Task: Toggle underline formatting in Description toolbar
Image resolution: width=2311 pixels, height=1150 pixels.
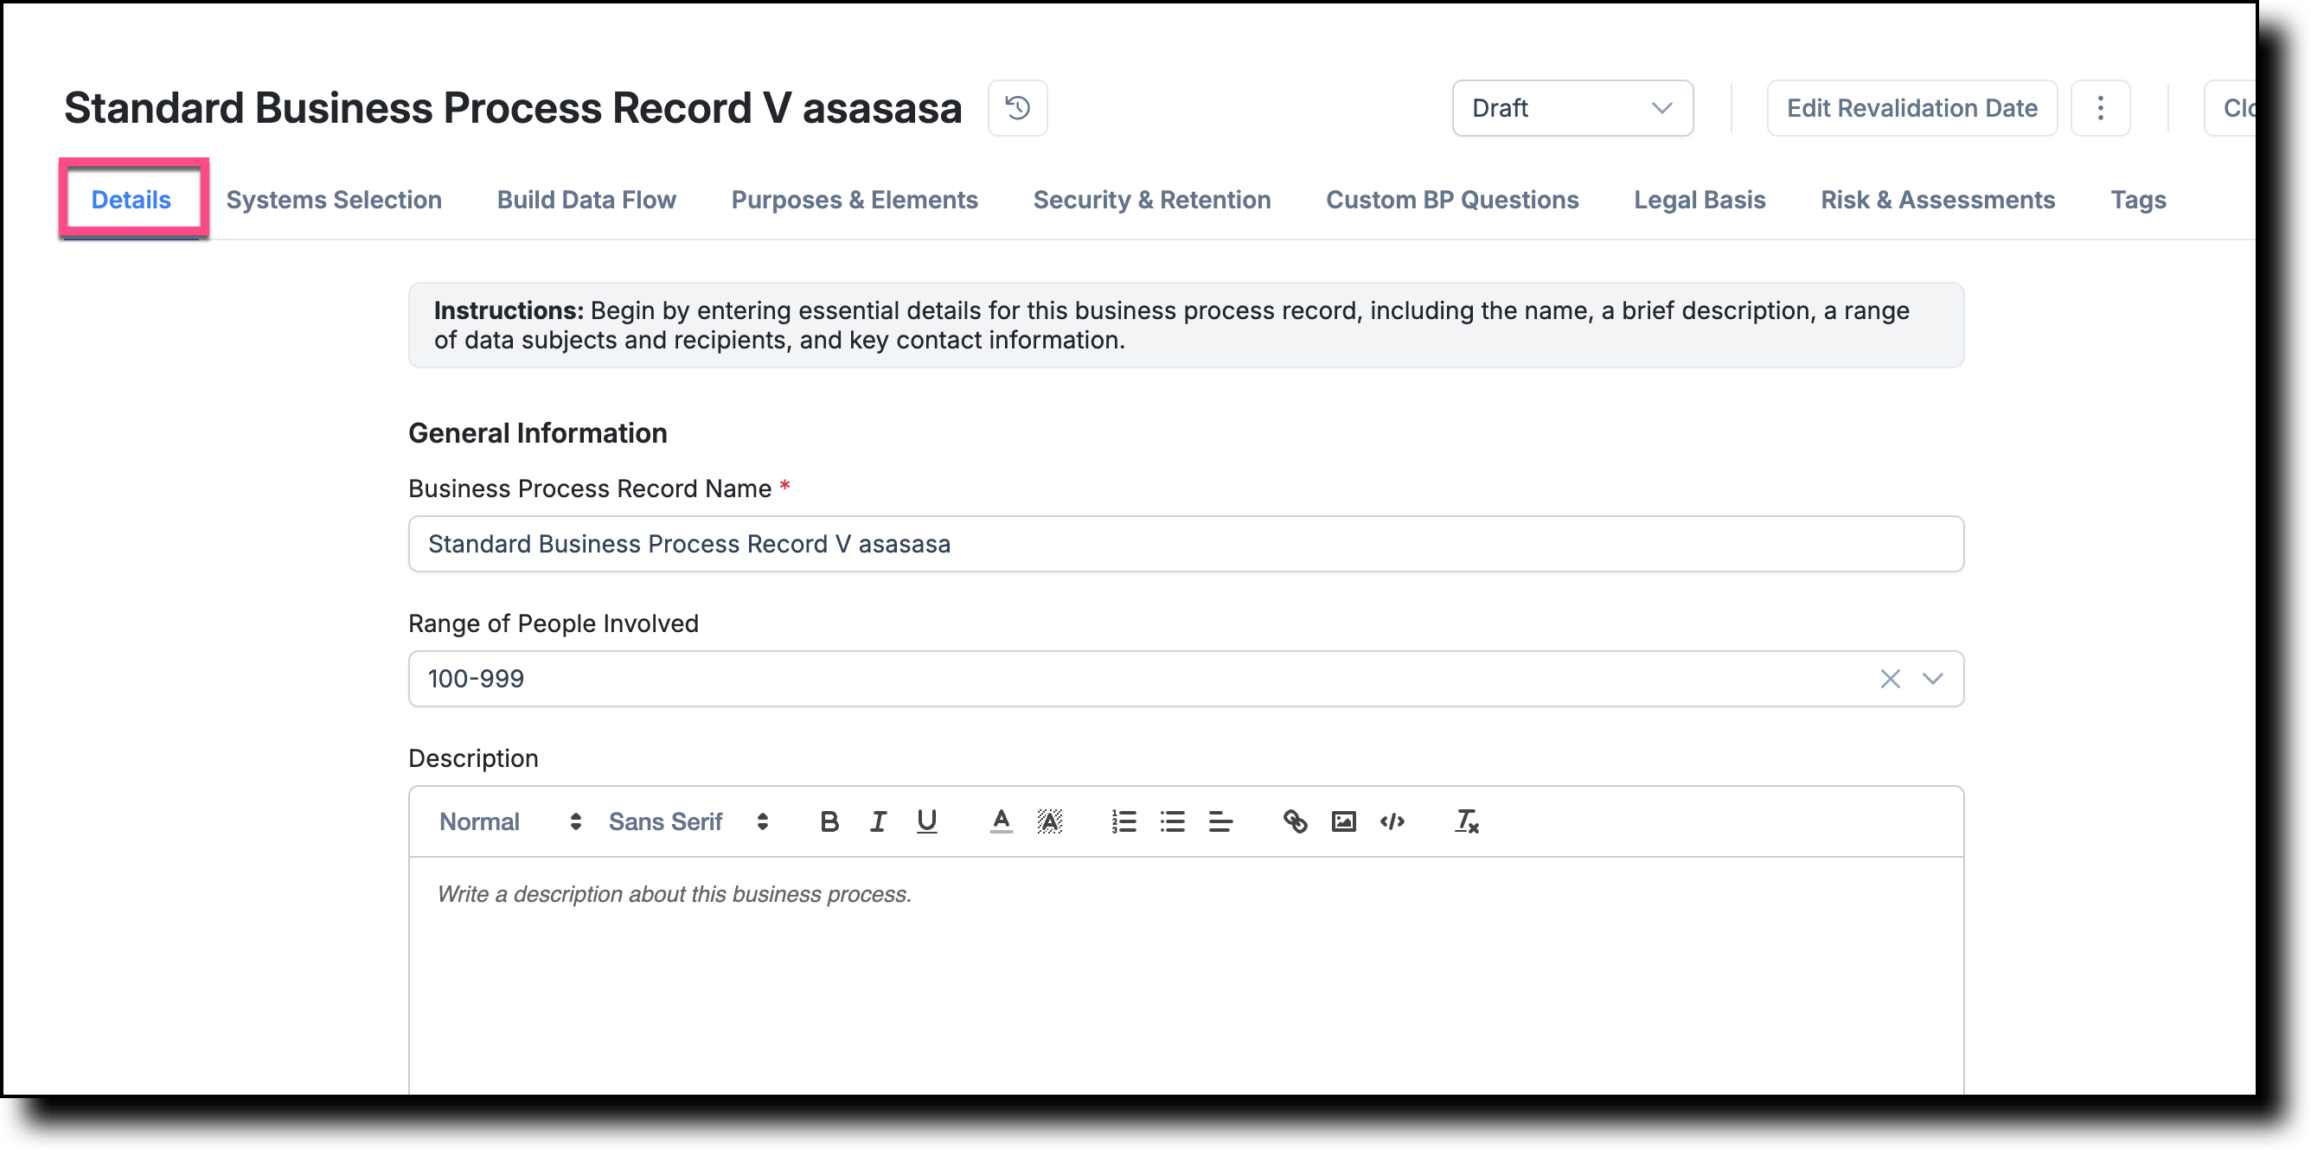Action: (925, 821)
